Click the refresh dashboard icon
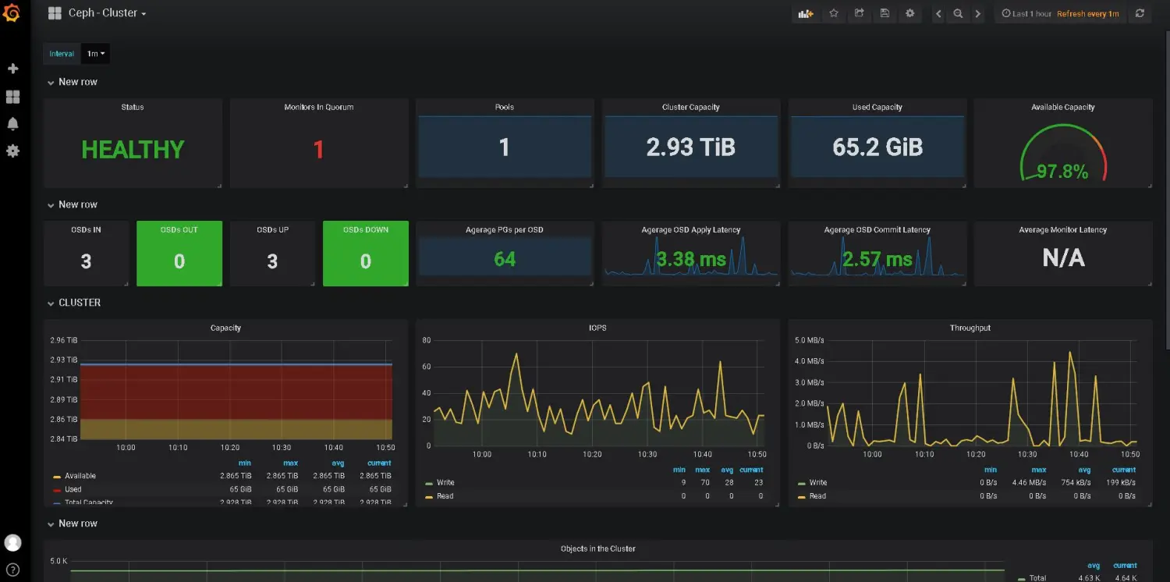Screen dimensions: 1170x582 point(1140,13)
